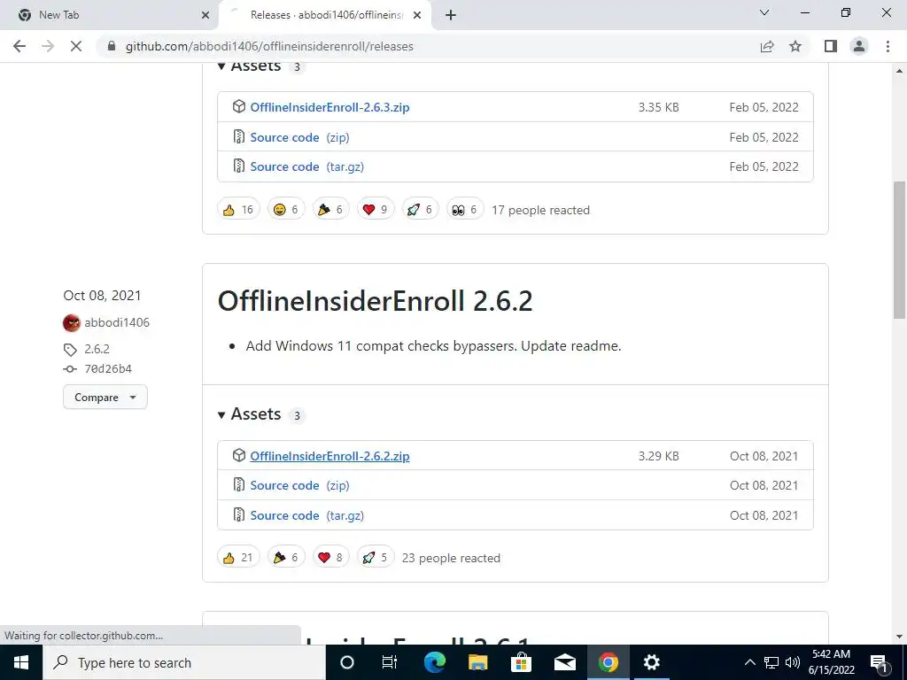Click the 'Oct 08, 2021' release date
The image size is (907, 680).
point(102,296)
